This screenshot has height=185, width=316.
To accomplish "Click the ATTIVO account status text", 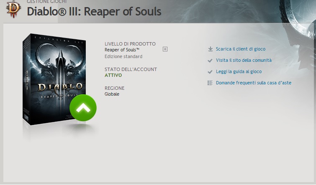I will point(113,75).
